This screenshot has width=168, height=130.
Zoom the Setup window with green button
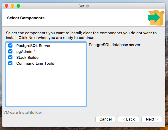tap(18, 6)
